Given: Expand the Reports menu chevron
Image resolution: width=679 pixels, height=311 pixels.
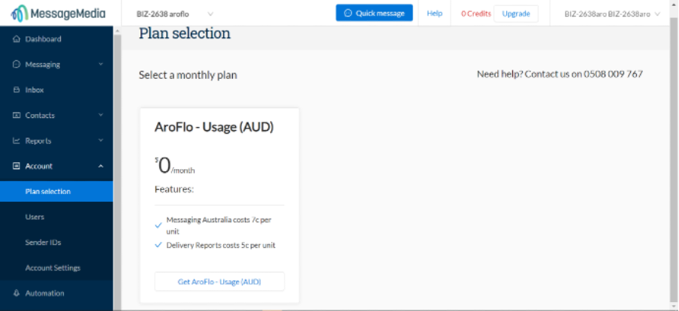Looking at the screenshot, I should point(101,140).
